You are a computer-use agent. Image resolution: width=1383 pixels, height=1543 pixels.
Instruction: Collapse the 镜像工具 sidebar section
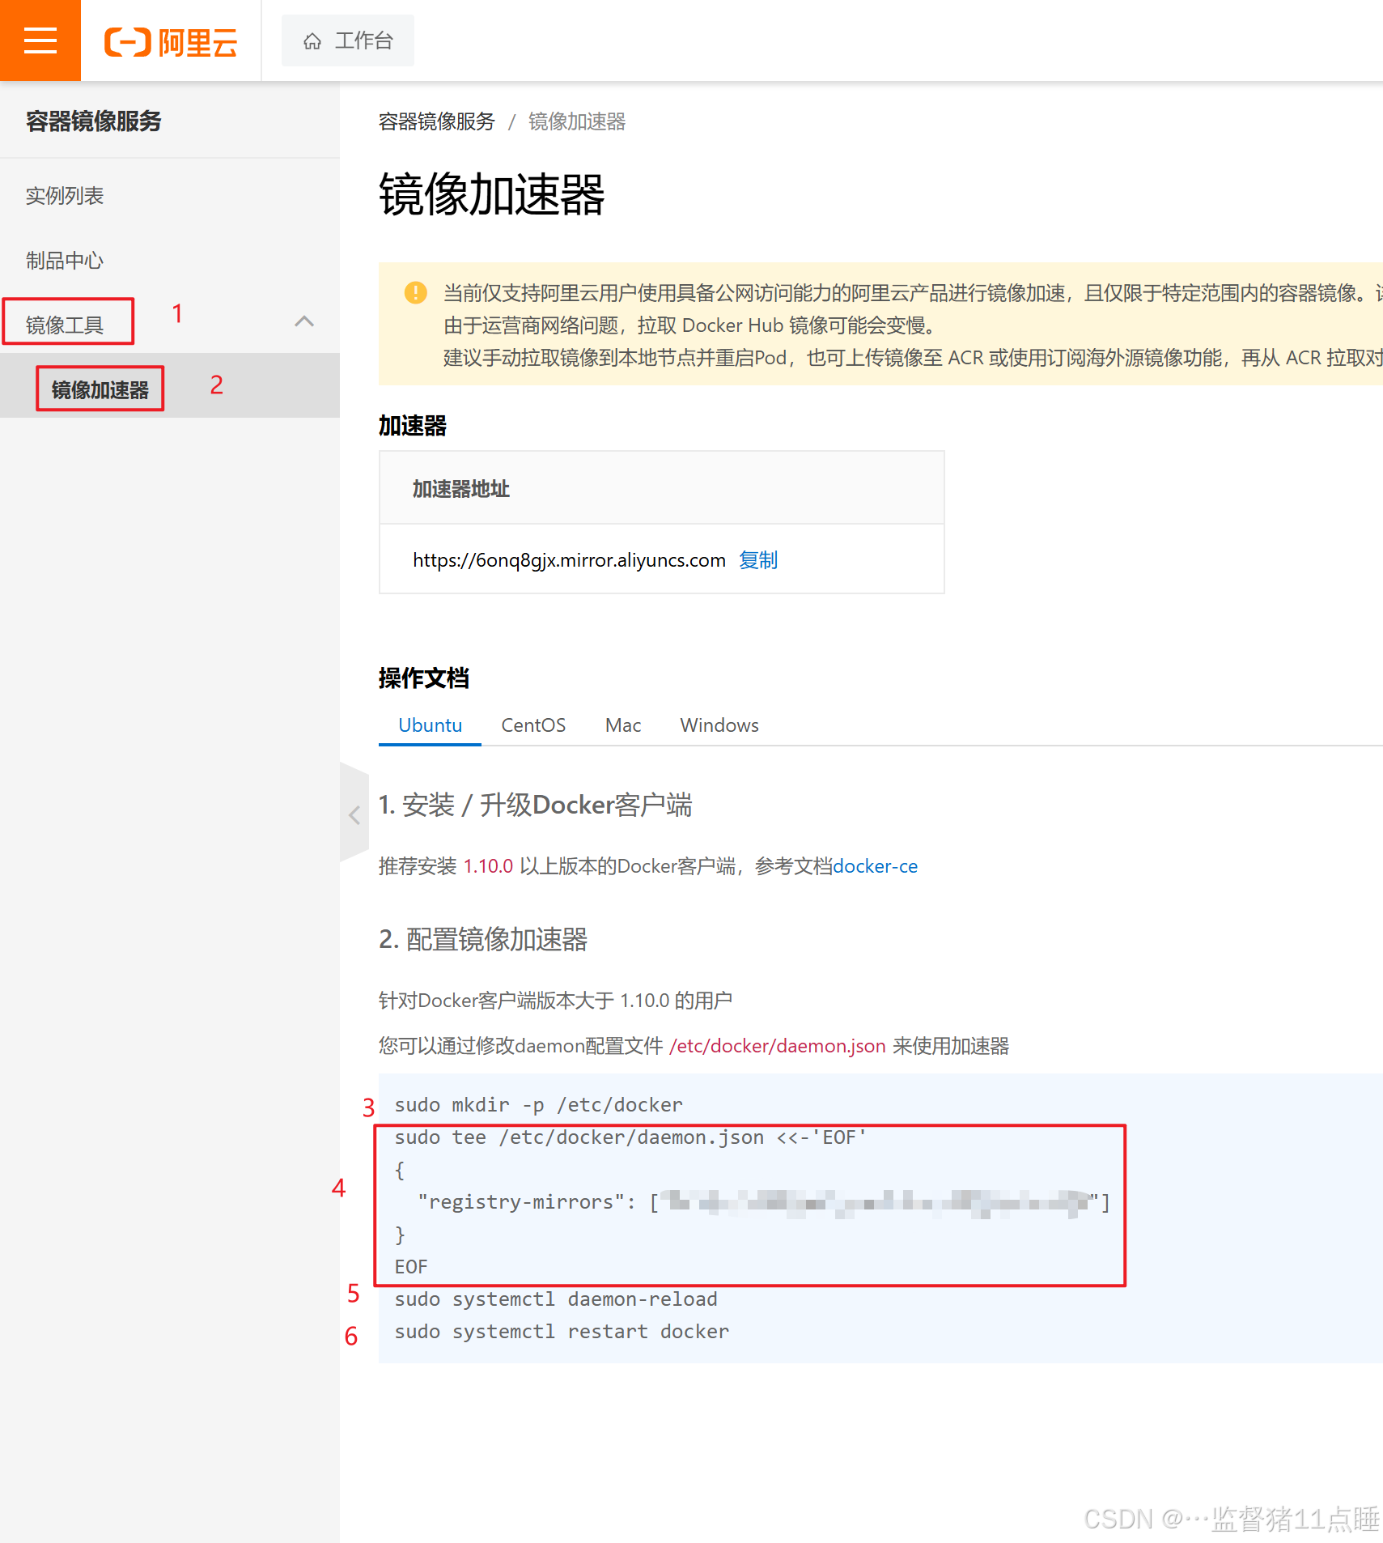[305, 321]
